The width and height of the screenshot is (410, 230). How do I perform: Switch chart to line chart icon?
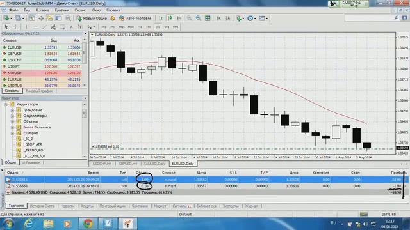point(179,19)
